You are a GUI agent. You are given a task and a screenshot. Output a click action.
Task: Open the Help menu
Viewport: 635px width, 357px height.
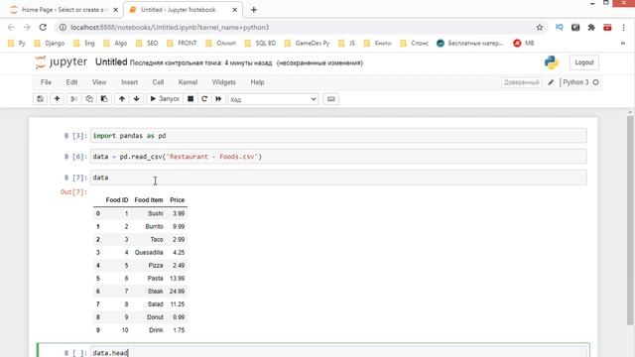click(x=257, y=82)
